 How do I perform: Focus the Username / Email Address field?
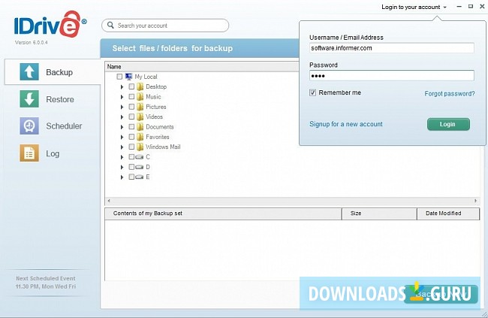(391, 48)
